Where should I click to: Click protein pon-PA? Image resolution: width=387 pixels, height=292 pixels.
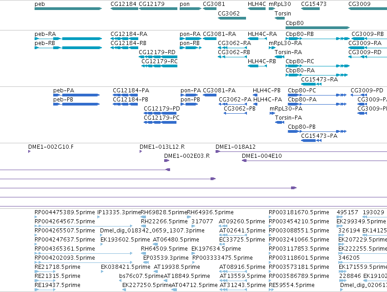click(191, 91)
